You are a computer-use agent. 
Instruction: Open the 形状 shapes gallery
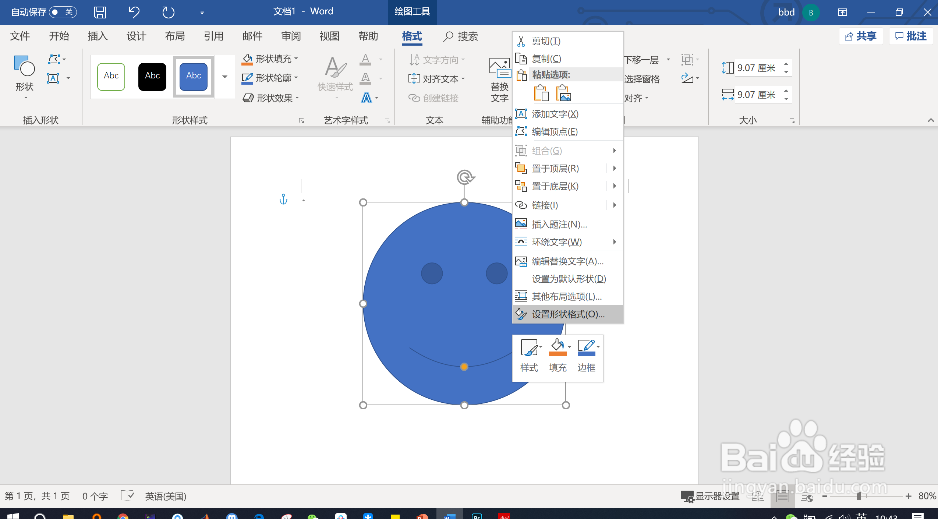(x=24, y=77)
